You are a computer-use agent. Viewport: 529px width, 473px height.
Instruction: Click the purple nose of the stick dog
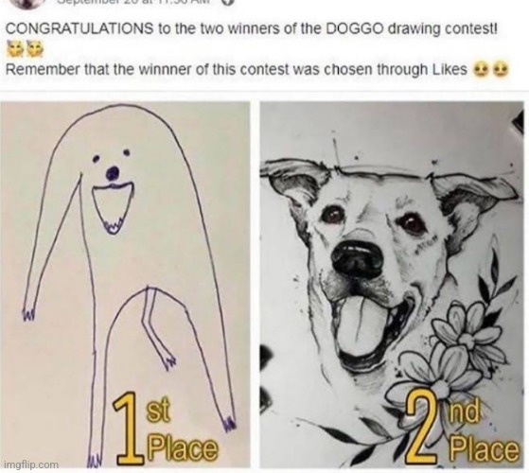(x=113, y=173)
